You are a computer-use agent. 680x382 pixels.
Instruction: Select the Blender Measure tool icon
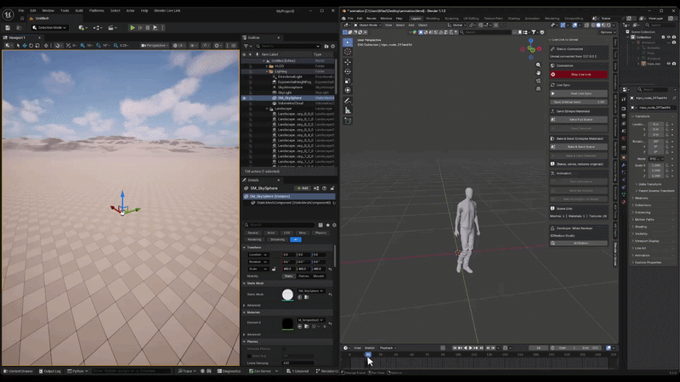348,110
